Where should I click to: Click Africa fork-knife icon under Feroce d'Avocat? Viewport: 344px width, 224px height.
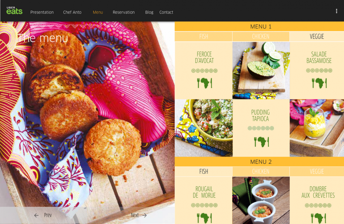tap(204, 83)
